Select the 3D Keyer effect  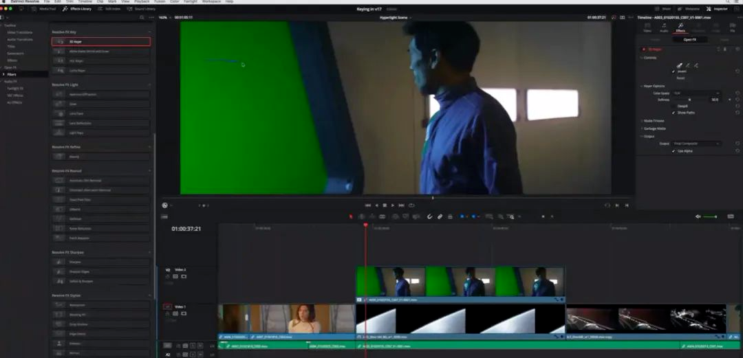coord(101,42)
